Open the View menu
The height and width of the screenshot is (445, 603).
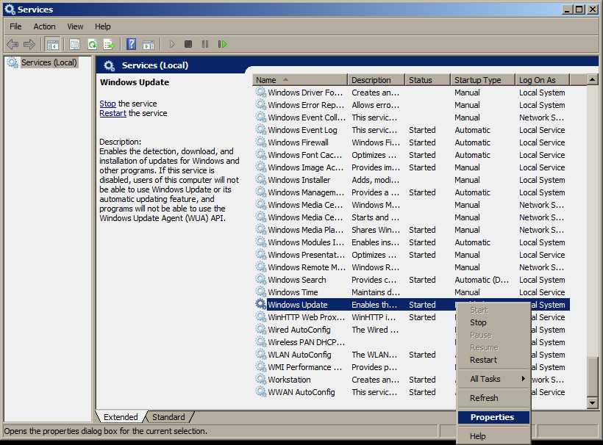click(x=75, y=26)
